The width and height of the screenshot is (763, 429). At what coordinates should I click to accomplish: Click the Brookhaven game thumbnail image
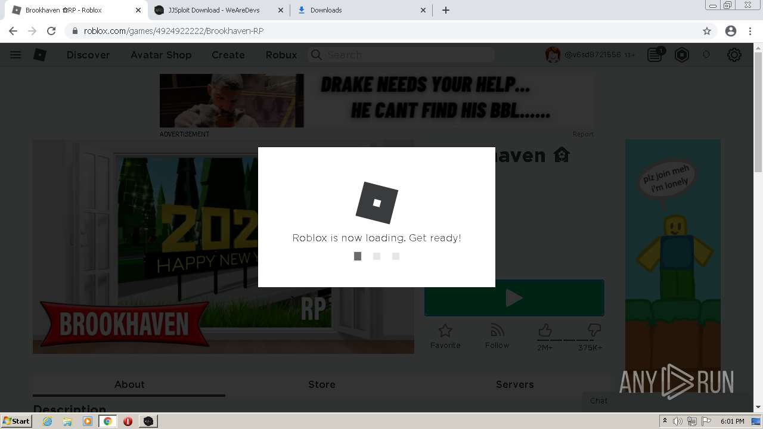pos(224,247)
